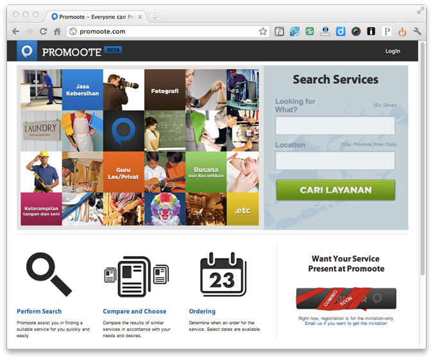
Task: Open the black 'i' extension icon
Action: pyautogui.click(x=371, y=31)
